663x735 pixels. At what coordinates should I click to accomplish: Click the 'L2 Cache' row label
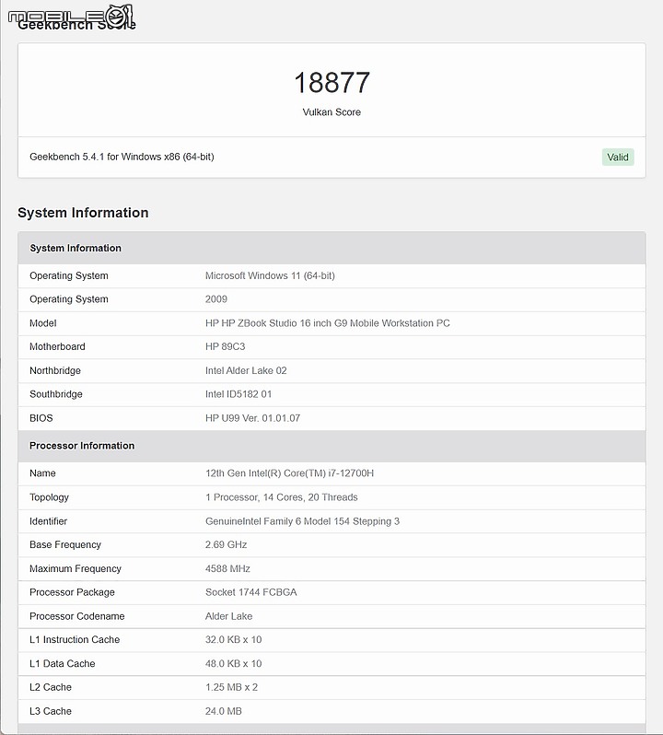pos(51,687)
